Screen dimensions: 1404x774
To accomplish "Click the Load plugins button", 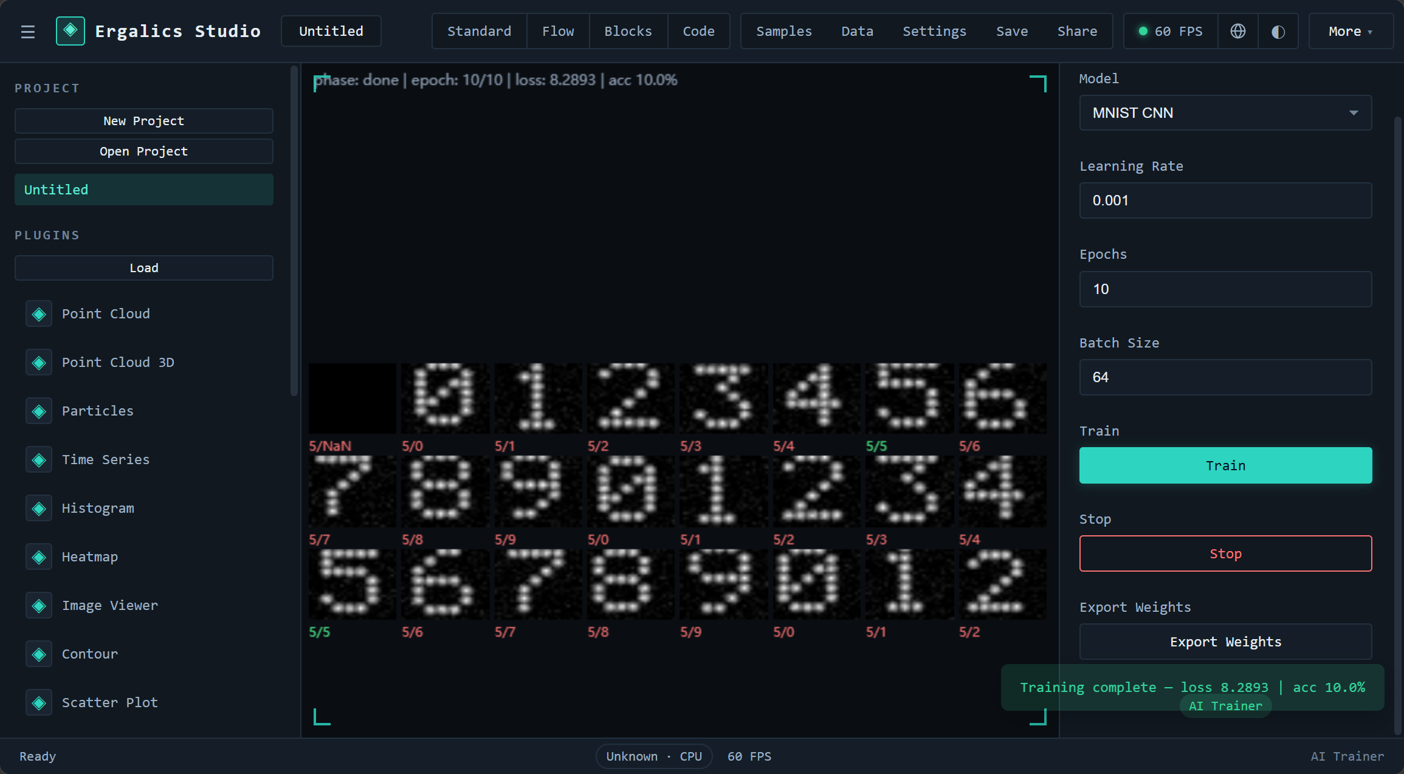I will (x=144, y=268).
